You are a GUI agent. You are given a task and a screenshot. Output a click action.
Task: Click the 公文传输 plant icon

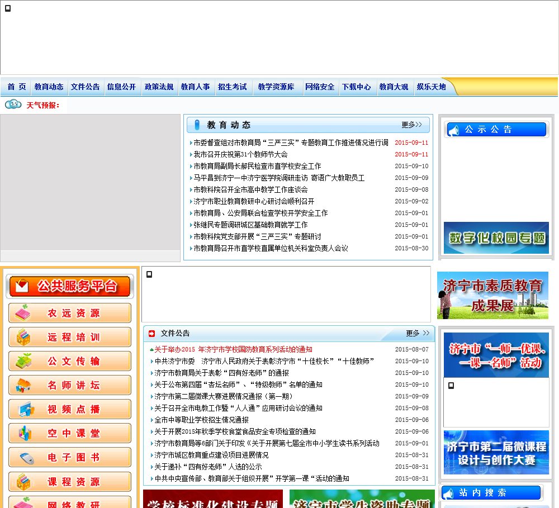coord(24,361)
